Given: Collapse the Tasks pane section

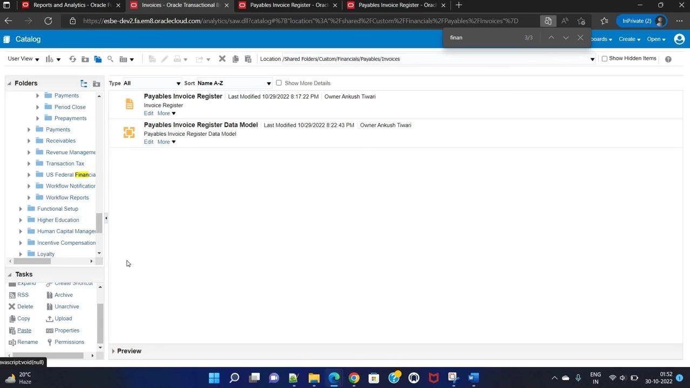Looking at the screenshot, I should tap(9, 275).
